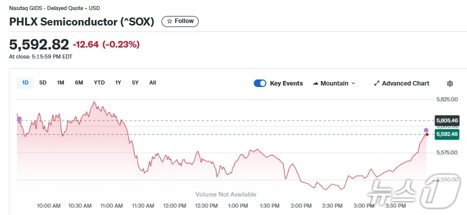Open the Advanced Chart link

405,83
